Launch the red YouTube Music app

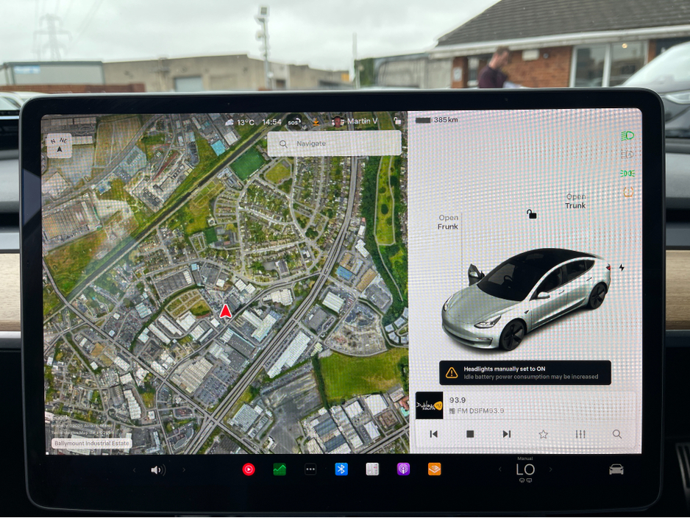click(x=249, y=469)
